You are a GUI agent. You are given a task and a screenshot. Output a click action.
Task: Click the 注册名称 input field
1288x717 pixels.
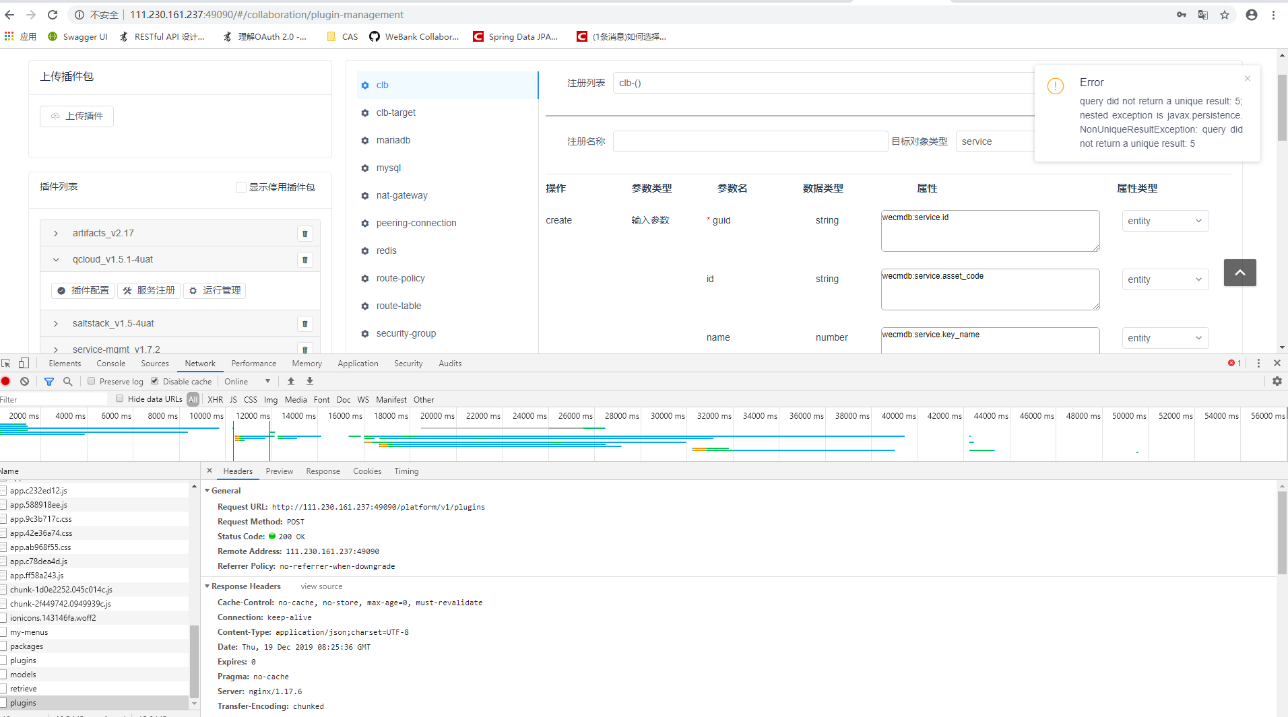(x=750, y=141)
